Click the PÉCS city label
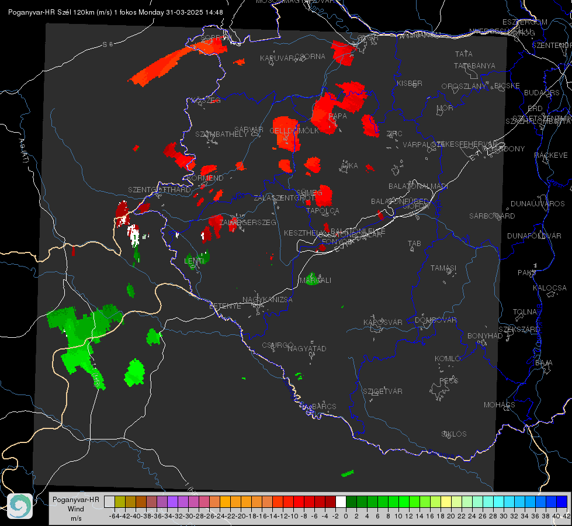The width and height of the screenshot is (572, 526). (449, 381)
